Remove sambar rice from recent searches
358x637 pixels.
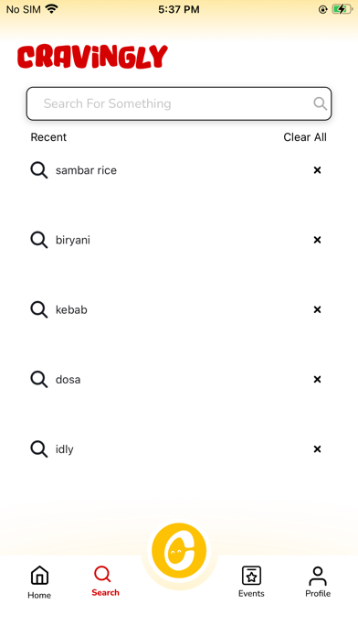coord(317,170)
